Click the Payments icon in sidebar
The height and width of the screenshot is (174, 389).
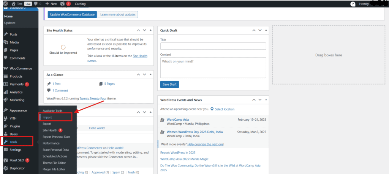pyautogui.click(x=6, y=84)
